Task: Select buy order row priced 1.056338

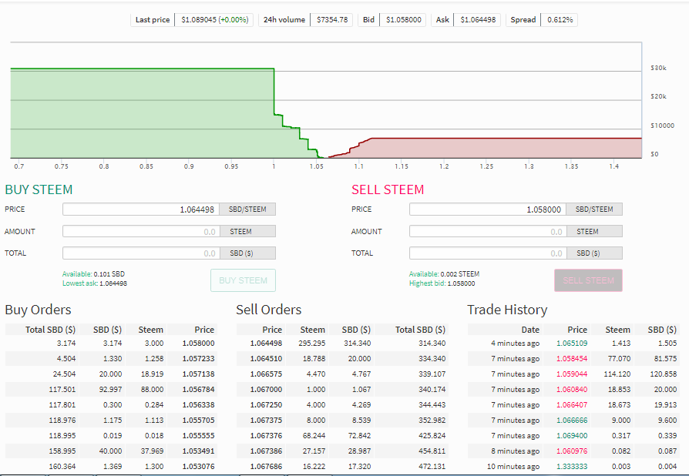Action: click(x=111, y=404)
